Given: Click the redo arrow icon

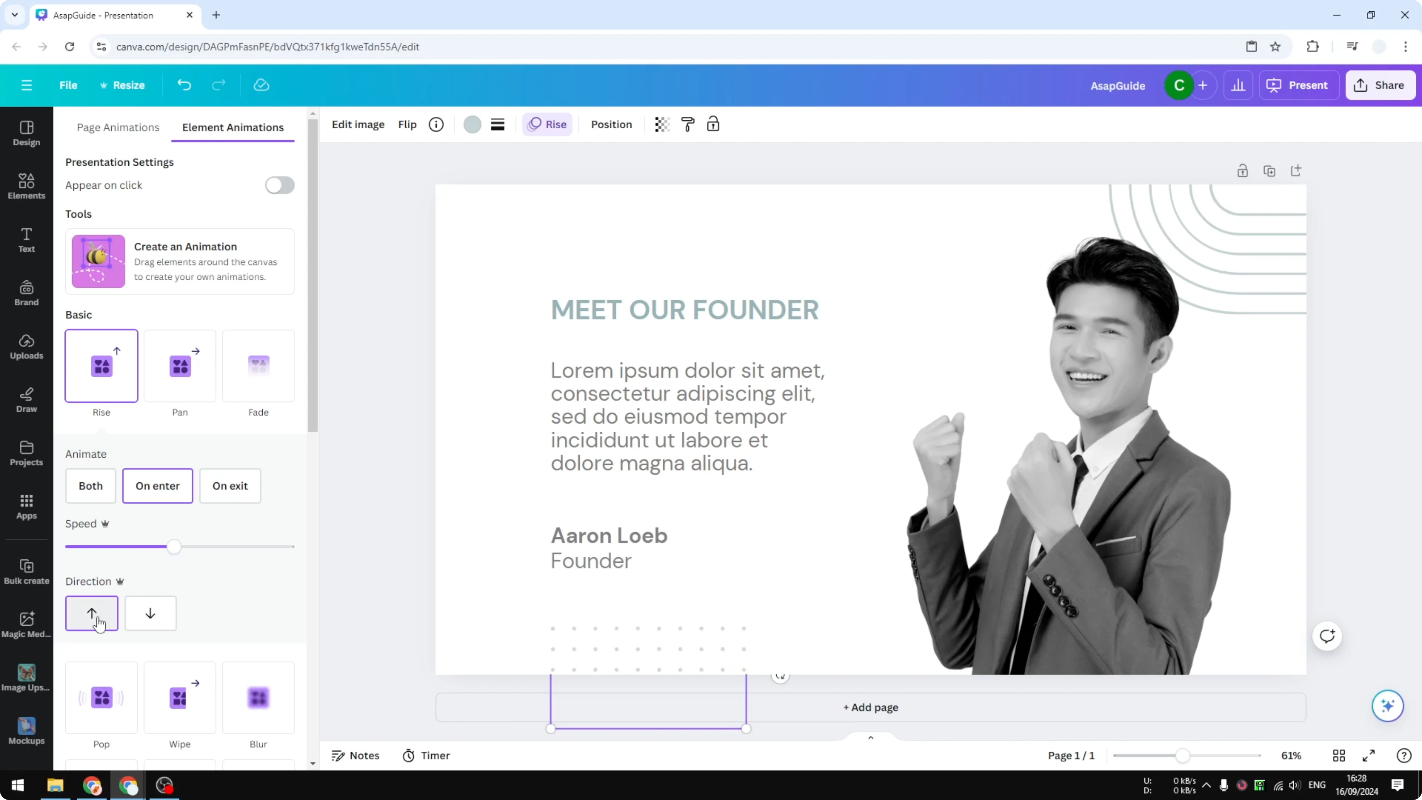Looking at the screenshot, I should pos(219,85).
